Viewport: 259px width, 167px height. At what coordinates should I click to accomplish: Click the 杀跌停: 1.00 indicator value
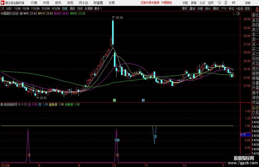pos(72,104)
